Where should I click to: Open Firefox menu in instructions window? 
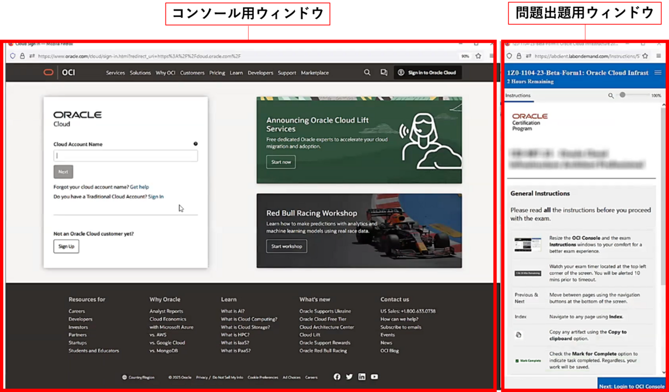click(658, 56)
